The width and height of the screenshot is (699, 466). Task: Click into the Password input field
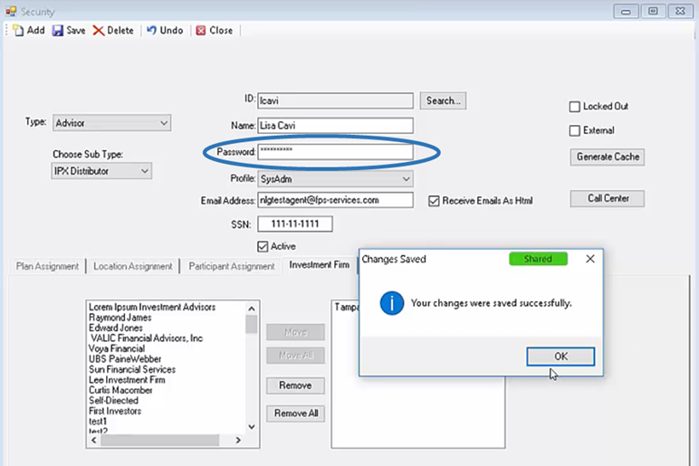[x=335, y=151]
